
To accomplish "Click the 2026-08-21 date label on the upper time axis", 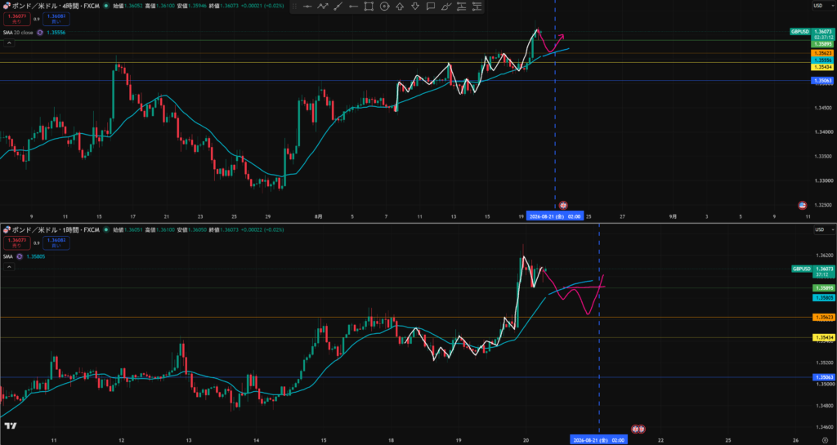I will (555, 216).
